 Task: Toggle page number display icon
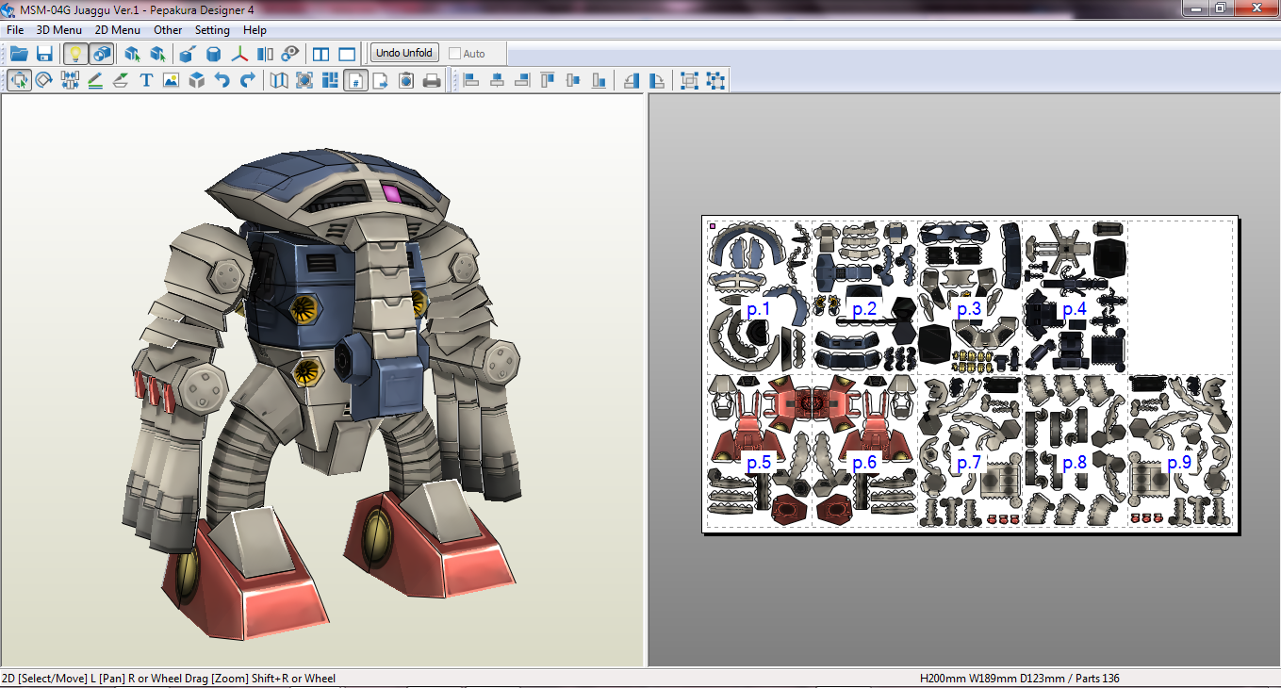point(356,80)
